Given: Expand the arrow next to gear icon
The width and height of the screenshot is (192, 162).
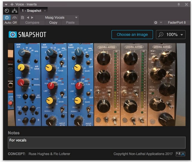Looking at the screenshot, I should click(161, 23).
